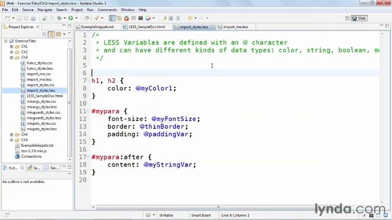
Task: Collapse code fold at line 7
Action: 88,81
